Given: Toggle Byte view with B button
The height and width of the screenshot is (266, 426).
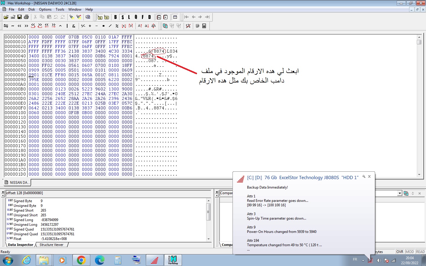Looking at the screenshot, I should [x=115, y=17].
